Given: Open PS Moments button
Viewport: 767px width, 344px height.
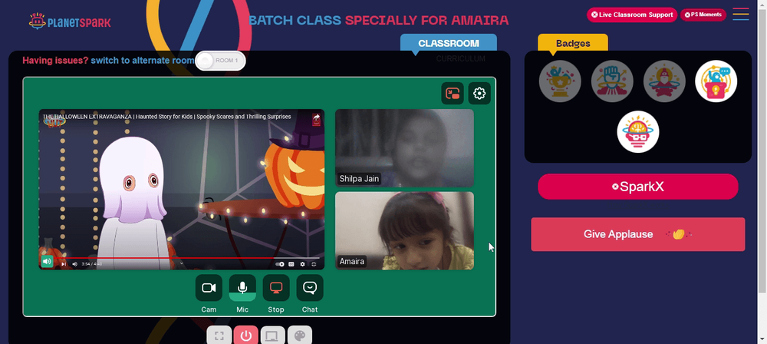Looking at the screenshot, I should [703, 15].
